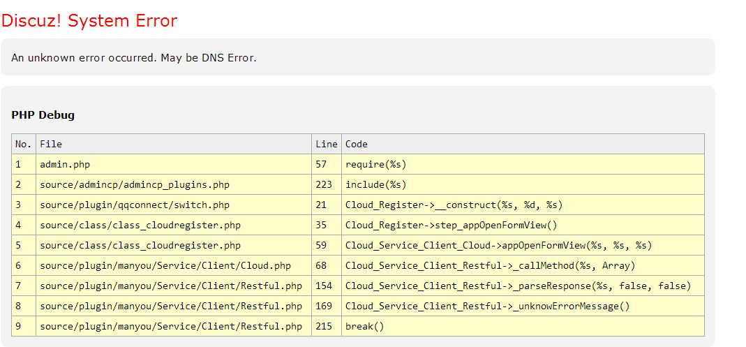Click the break() code cell
Viewport: 746px width, 347px height.
pyautogui.click(x=365, y=327)
